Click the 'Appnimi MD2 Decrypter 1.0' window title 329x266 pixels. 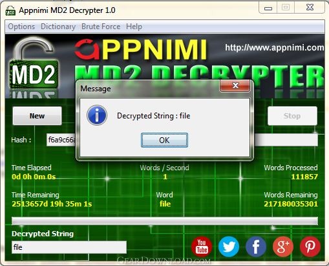[x=67, y=10]
